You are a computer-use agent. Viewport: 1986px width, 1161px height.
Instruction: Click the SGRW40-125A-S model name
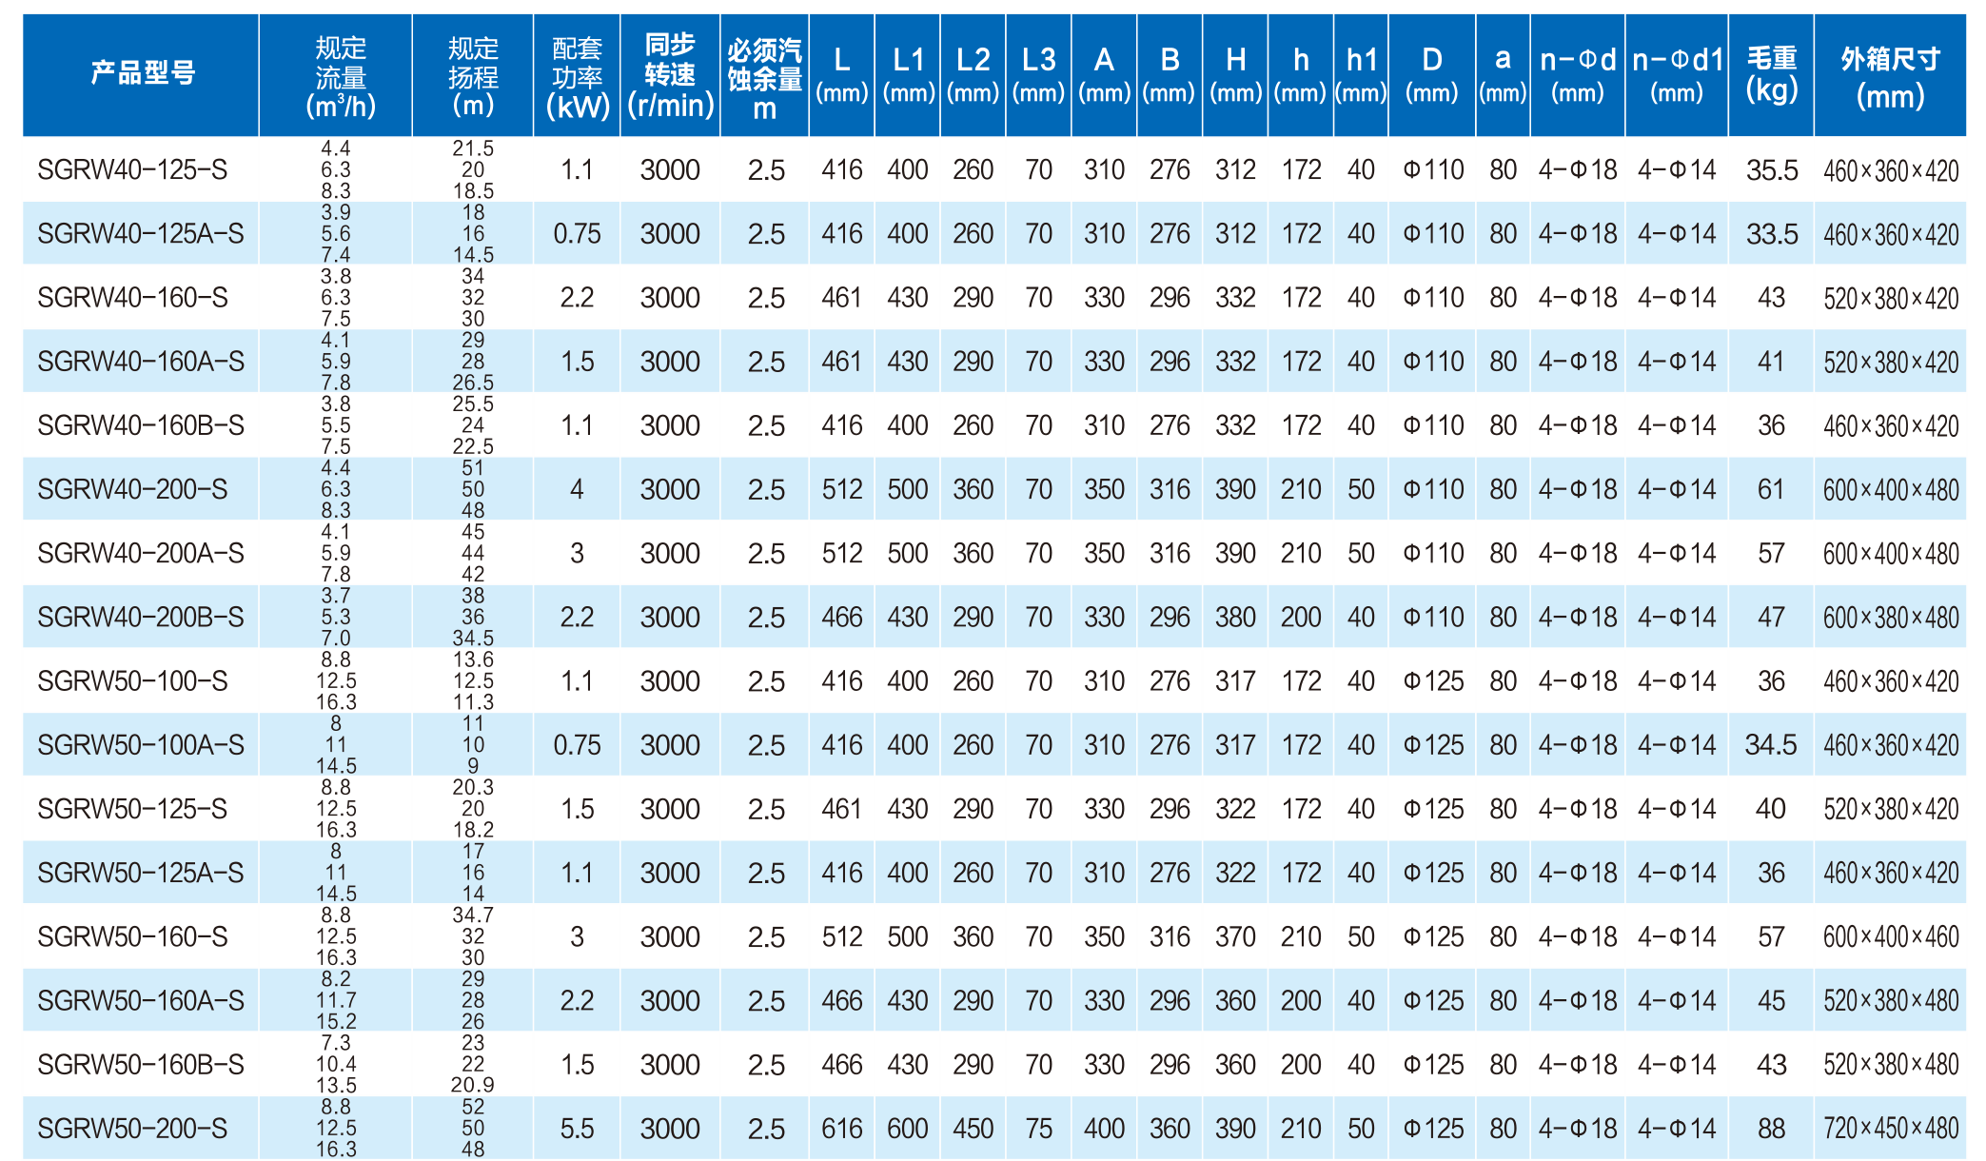click(140, 234)
